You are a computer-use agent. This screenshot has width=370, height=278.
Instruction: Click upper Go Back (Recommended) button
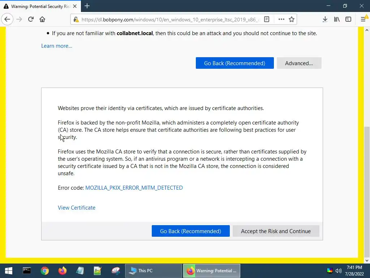coord(235,63)
